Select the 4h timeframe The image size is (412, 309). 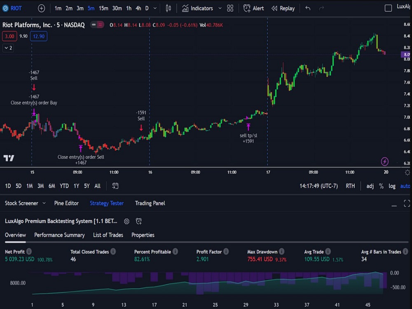(138, 8)
